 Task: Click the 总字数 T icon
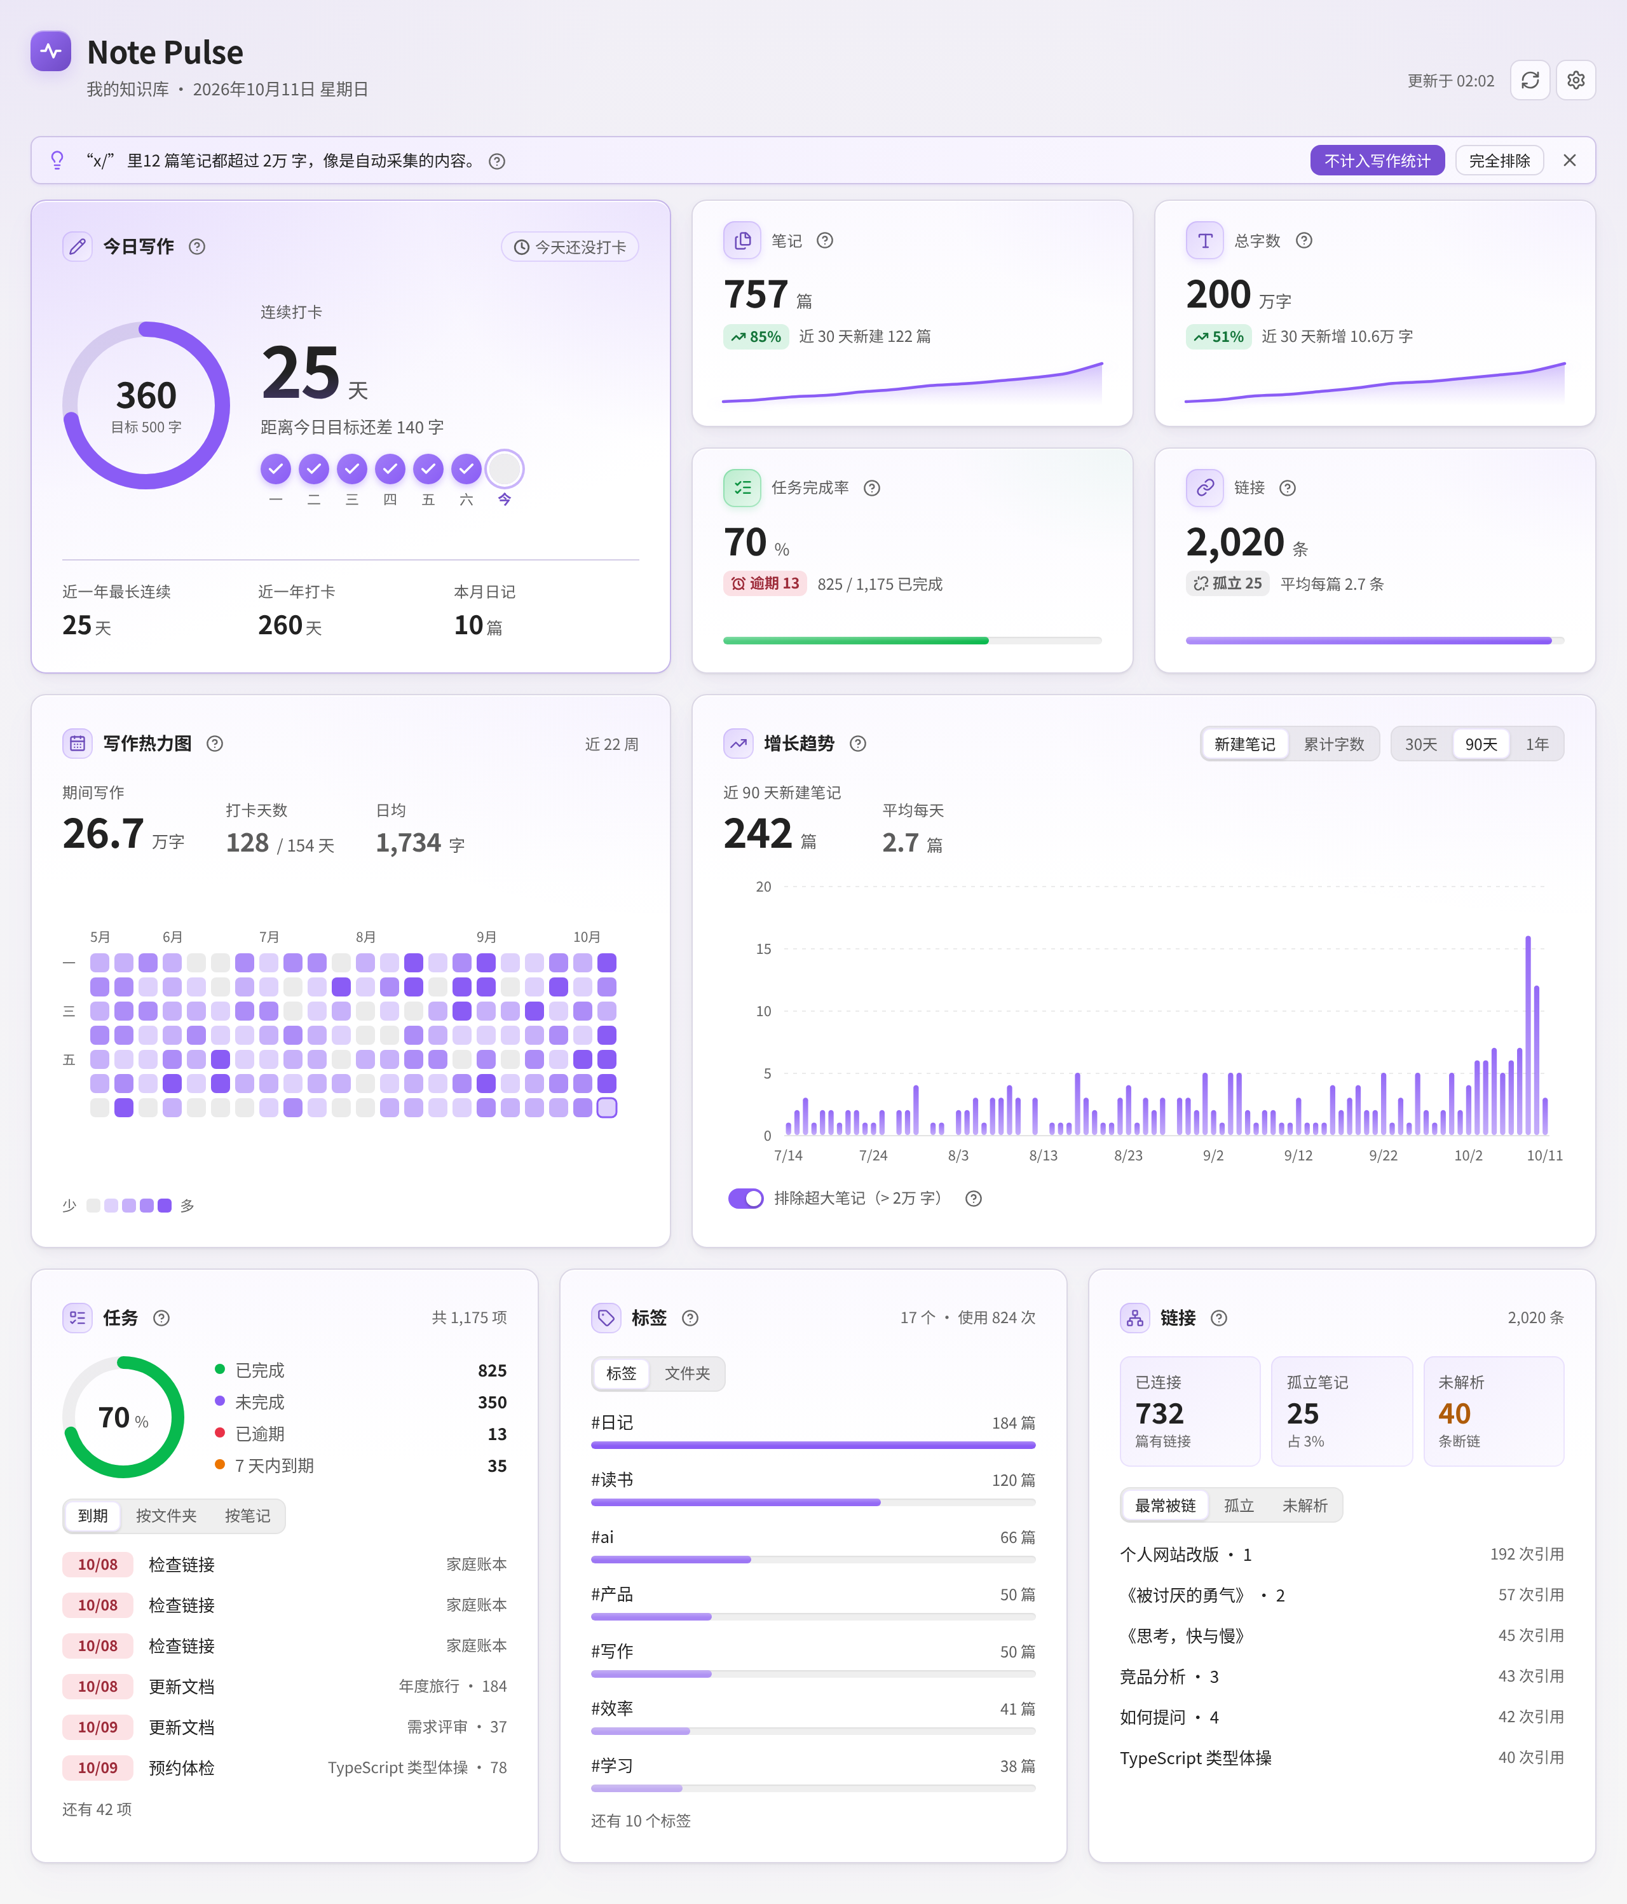[x=1204, y=241]
